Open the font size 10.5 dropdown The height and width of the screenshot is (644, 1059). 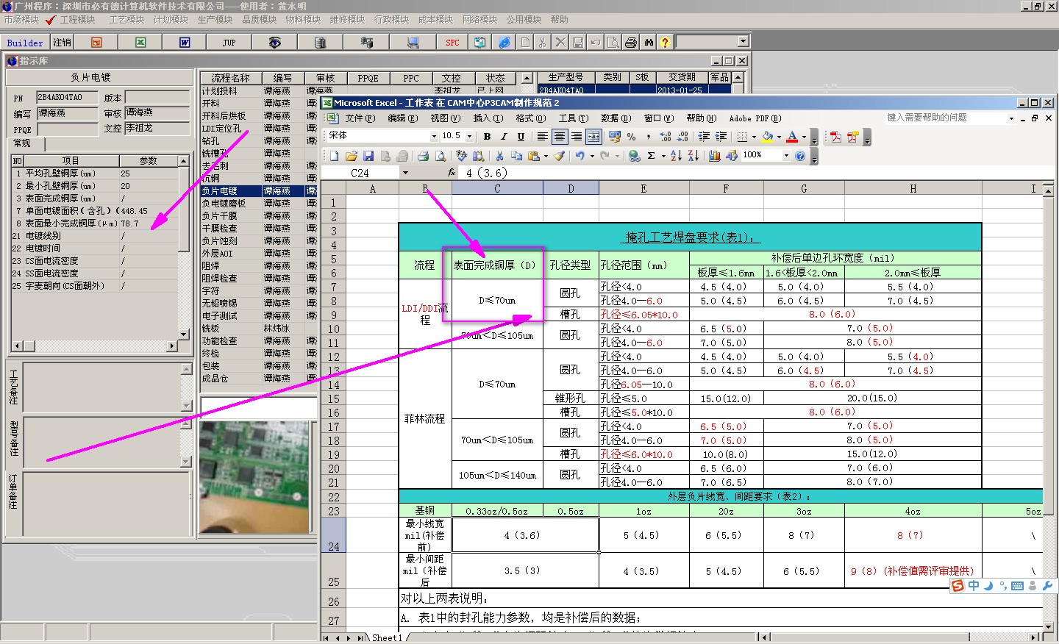(x=469, y=136)
